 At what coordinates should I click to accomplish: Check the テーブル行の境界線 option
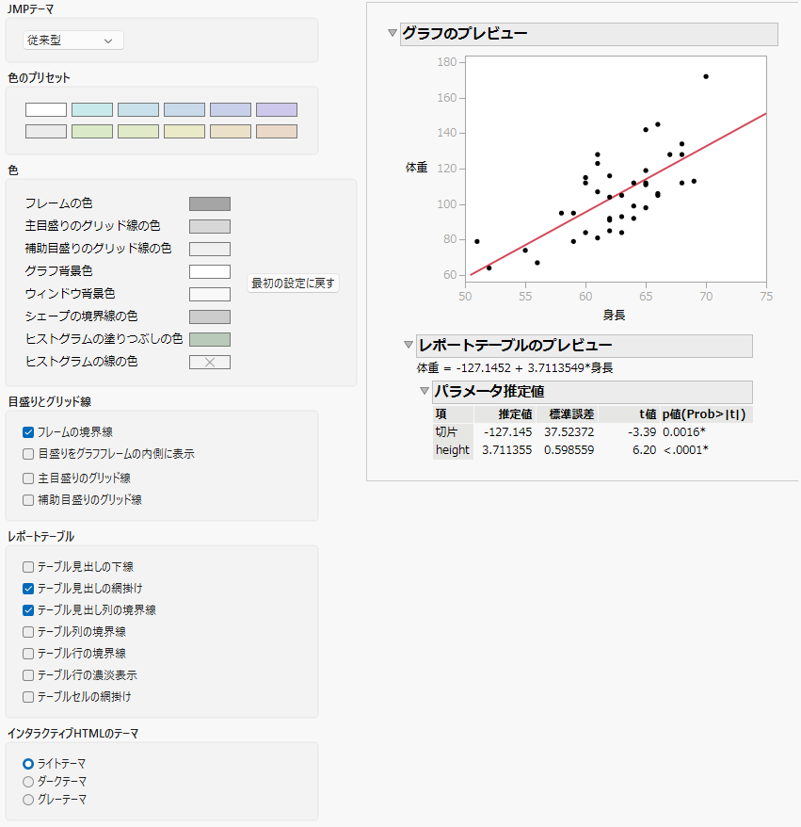click(x=28, y=654)
